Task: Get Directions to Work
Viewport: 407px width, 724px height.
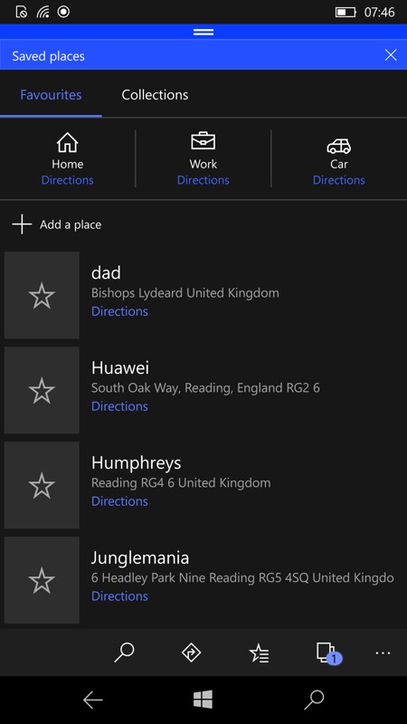Action: click(x=203, y=180)
